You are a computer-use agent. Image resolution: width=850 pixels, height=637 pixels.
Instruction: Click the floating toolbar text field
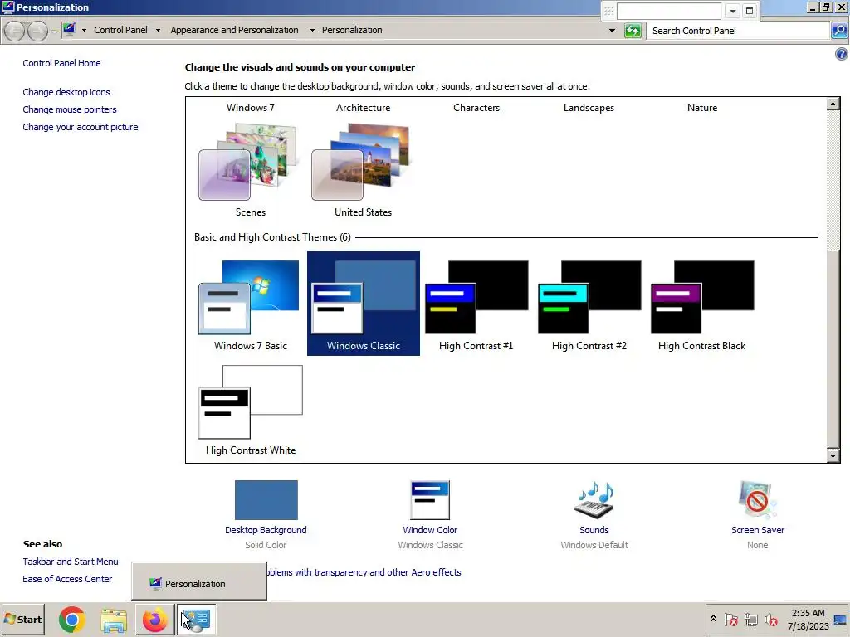(x=669, y=11)
